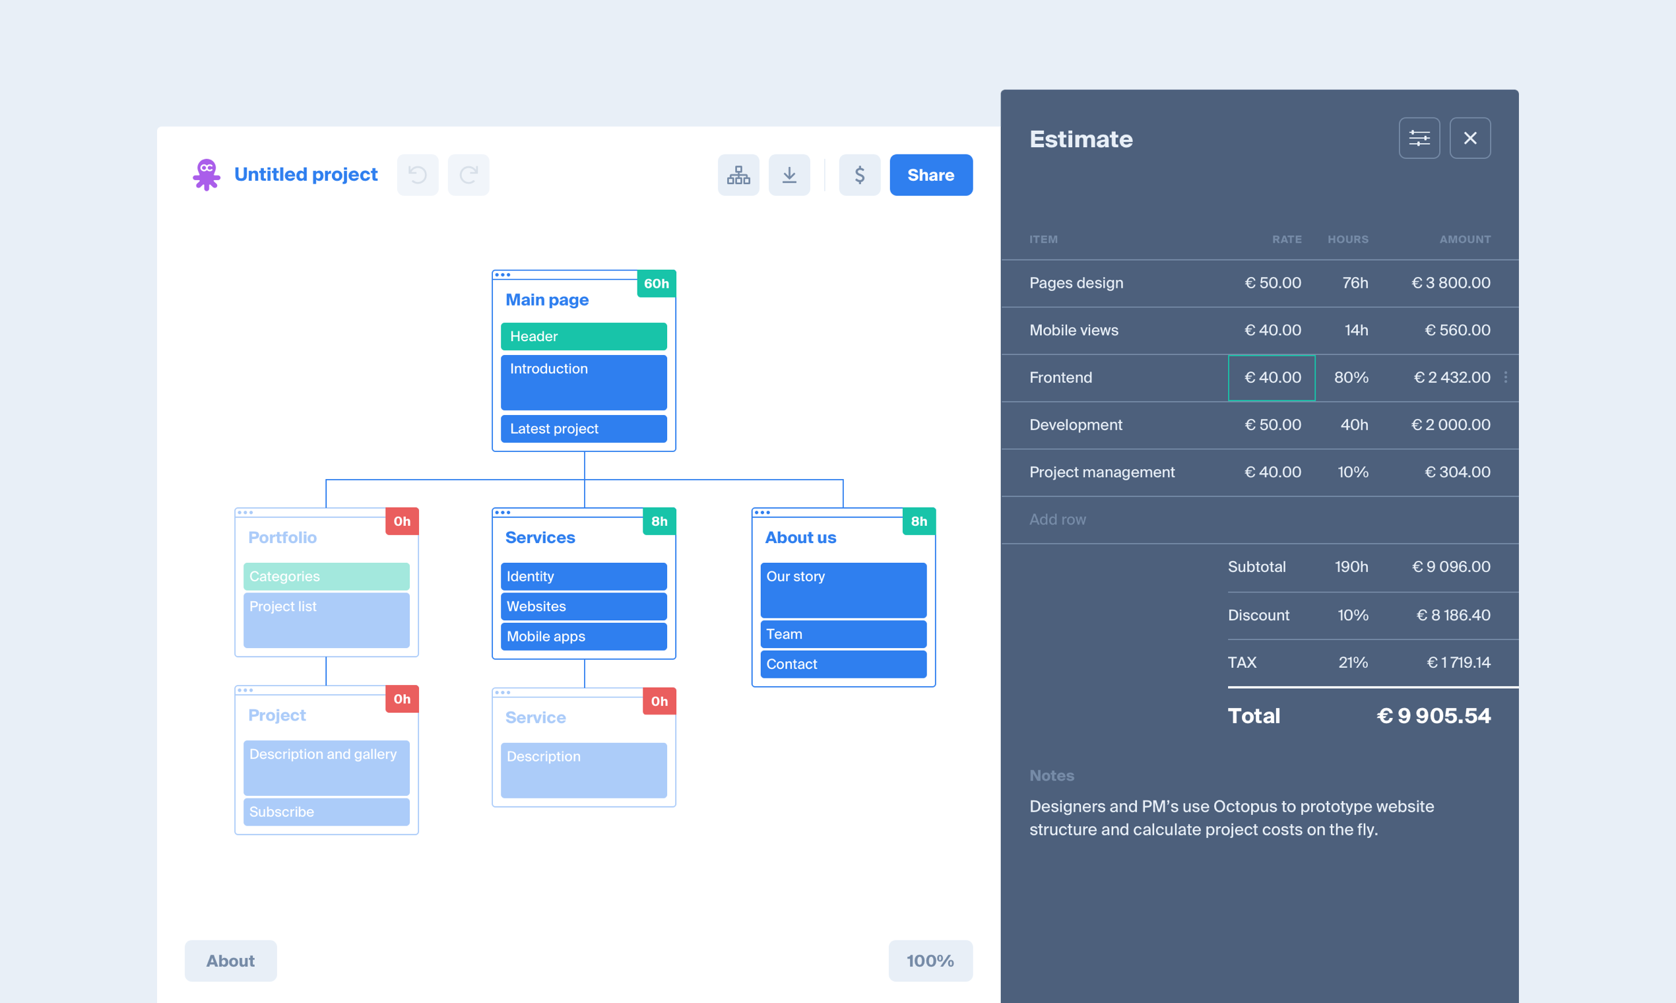Click the About button
This screenshot has height=1003, width=1676.
click(230, 960)
